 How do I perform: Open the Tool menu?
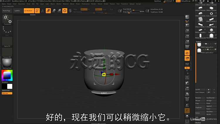[x=118, y=4]
